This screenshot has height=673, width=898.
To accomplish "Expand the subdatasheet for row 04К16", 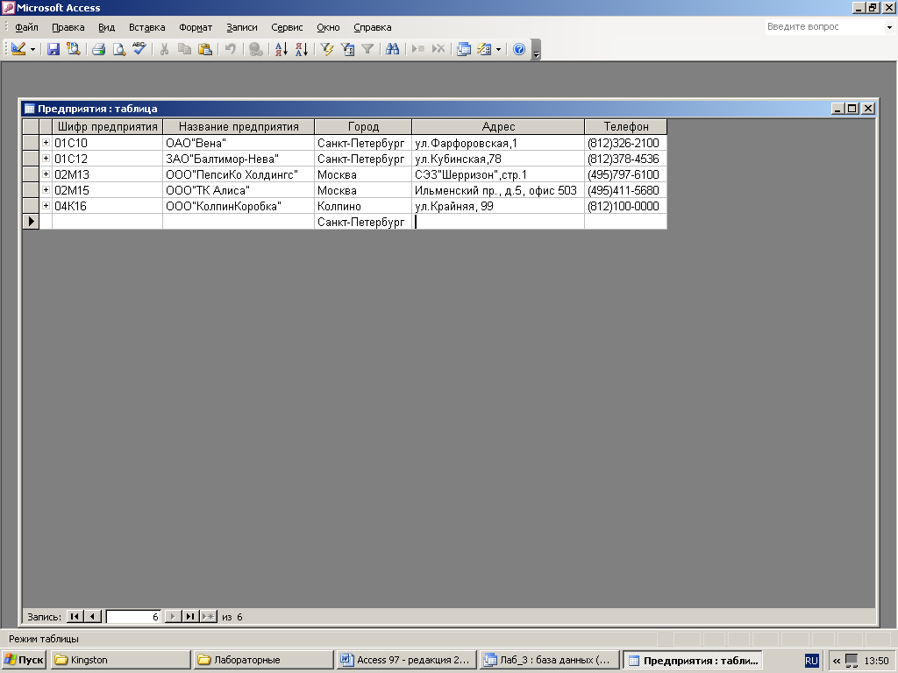I will [46, 205].
